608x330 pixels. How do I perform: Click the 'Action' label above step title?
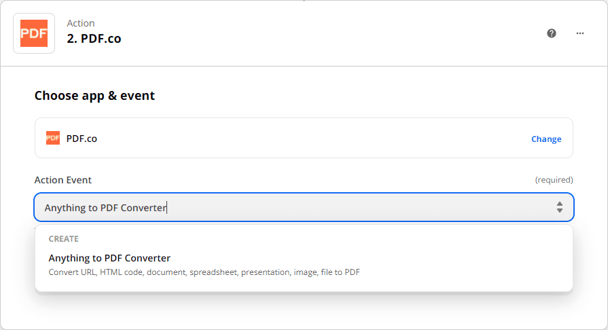80,24
